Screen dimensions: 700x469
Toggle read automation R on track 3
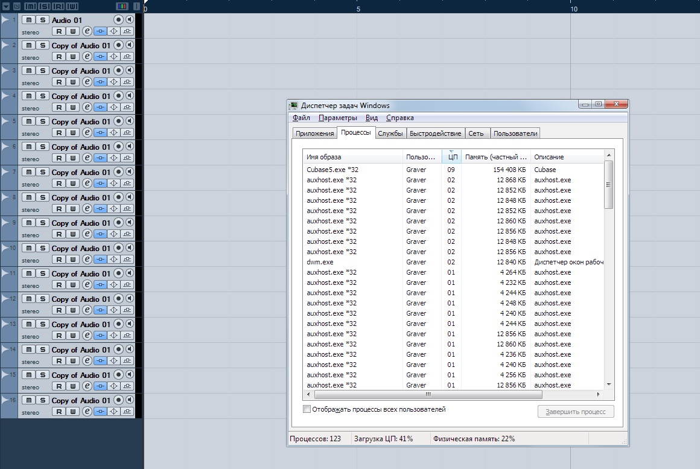59,82
